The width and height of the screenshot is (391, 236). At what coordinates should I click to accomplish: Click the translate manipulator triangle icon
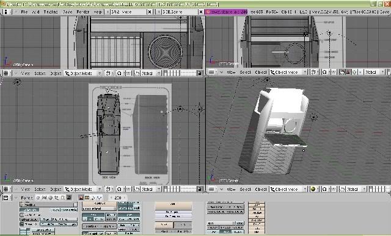[348, 72]
